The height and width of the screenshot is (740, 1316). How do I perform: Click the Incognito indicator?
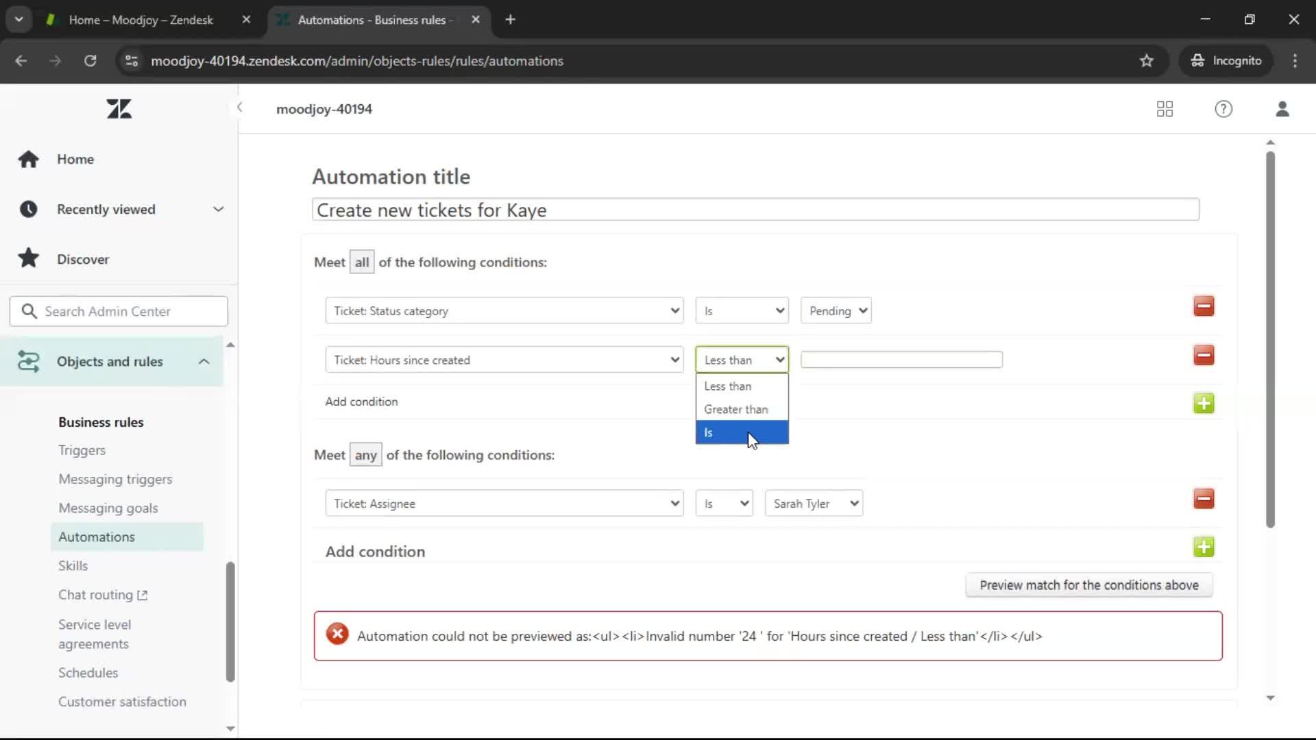1226,61
